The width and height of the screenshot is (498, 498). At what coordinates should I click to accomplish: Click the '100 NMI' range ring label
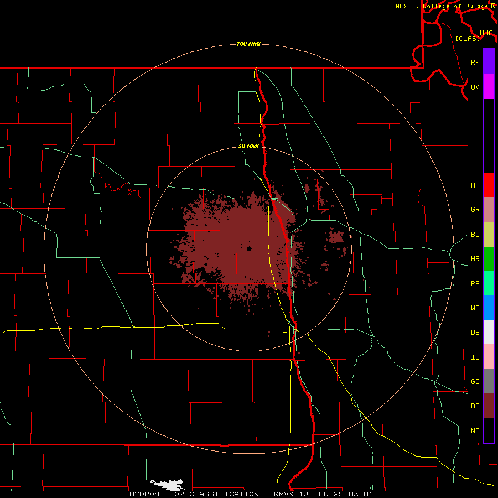[248, 44]
